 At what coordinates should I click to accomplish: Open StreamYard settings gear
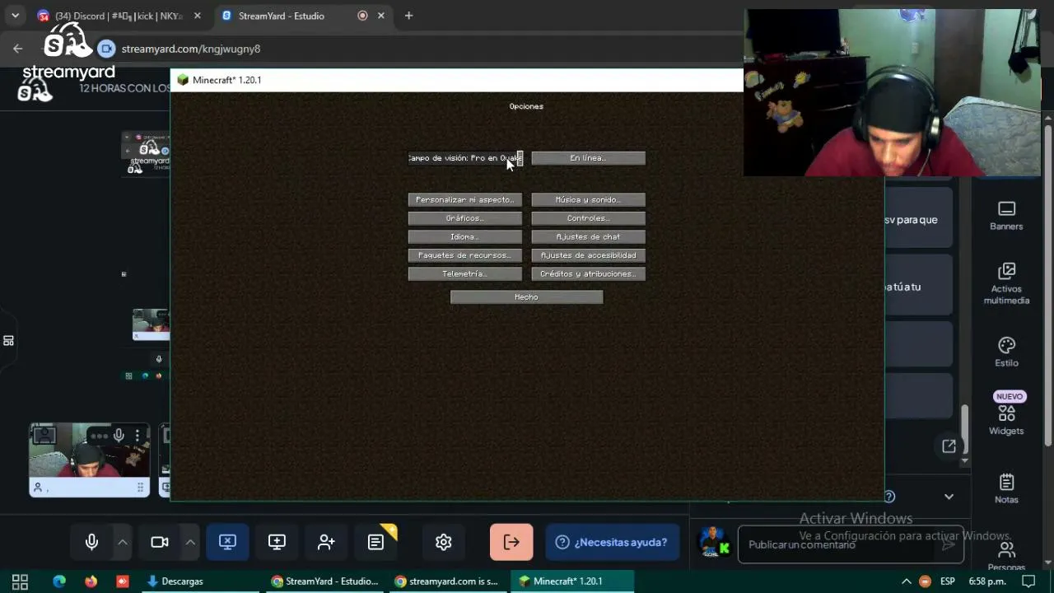tap(444, 542)
